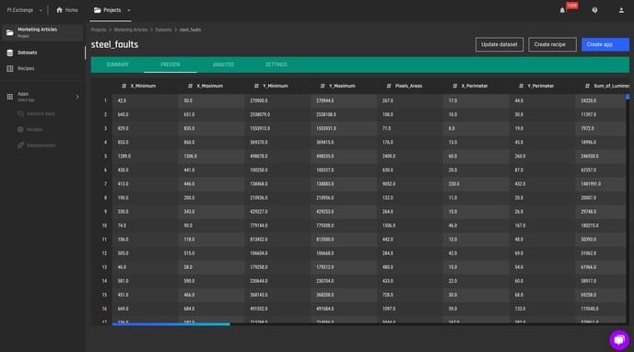Open the chat support bubble icon
This screenshot has height=352, width=634.
point(619,340)
